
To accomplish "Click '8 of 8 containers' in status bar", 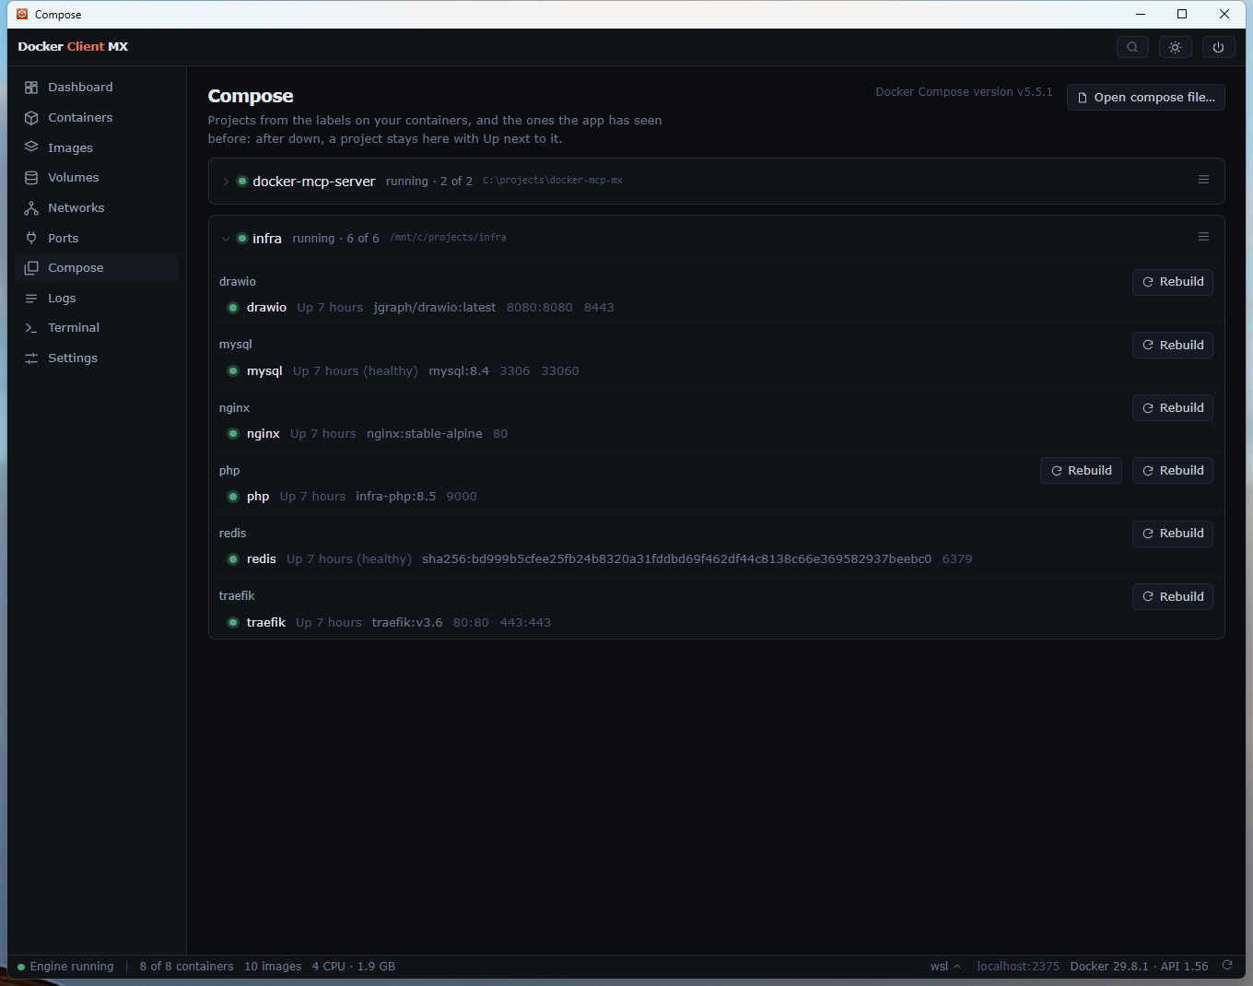I will click(x=186, y=967).
